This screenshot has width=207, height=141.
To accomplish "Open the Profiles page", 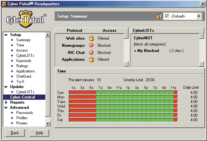I will [22, 118].
